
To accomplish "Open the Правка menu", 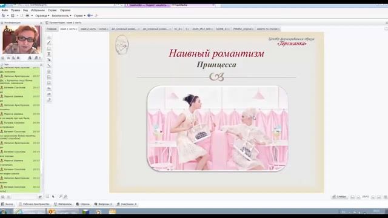I will click(15, 10).
